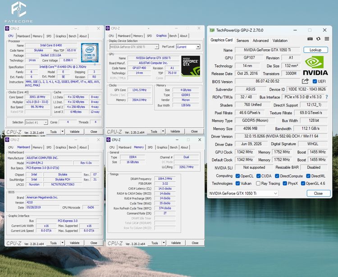This screenshot has width=338, height=277.
Task: Open Graphics tab in CPU-Z Mainboard window
Action: pyautogui.click(x=60, y=148)
